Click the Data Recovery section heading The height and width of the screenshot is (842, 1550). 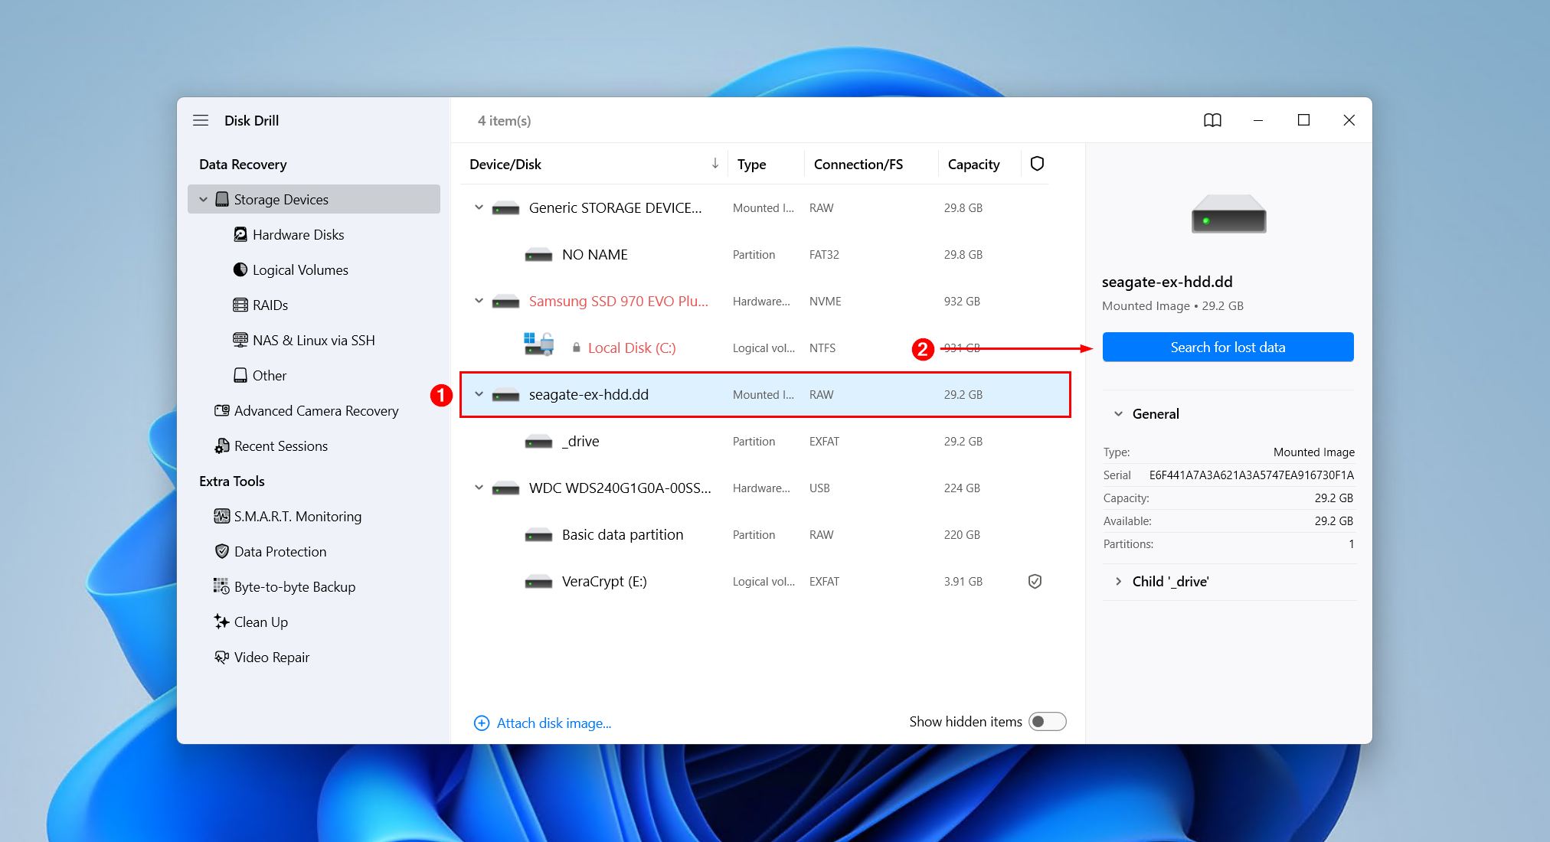tap(243, 164)
